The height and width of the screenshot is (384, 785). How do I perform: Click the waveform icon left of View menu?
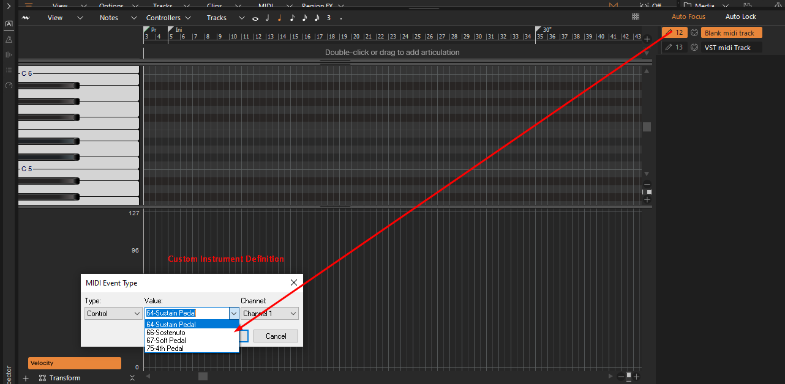point(26,18)
